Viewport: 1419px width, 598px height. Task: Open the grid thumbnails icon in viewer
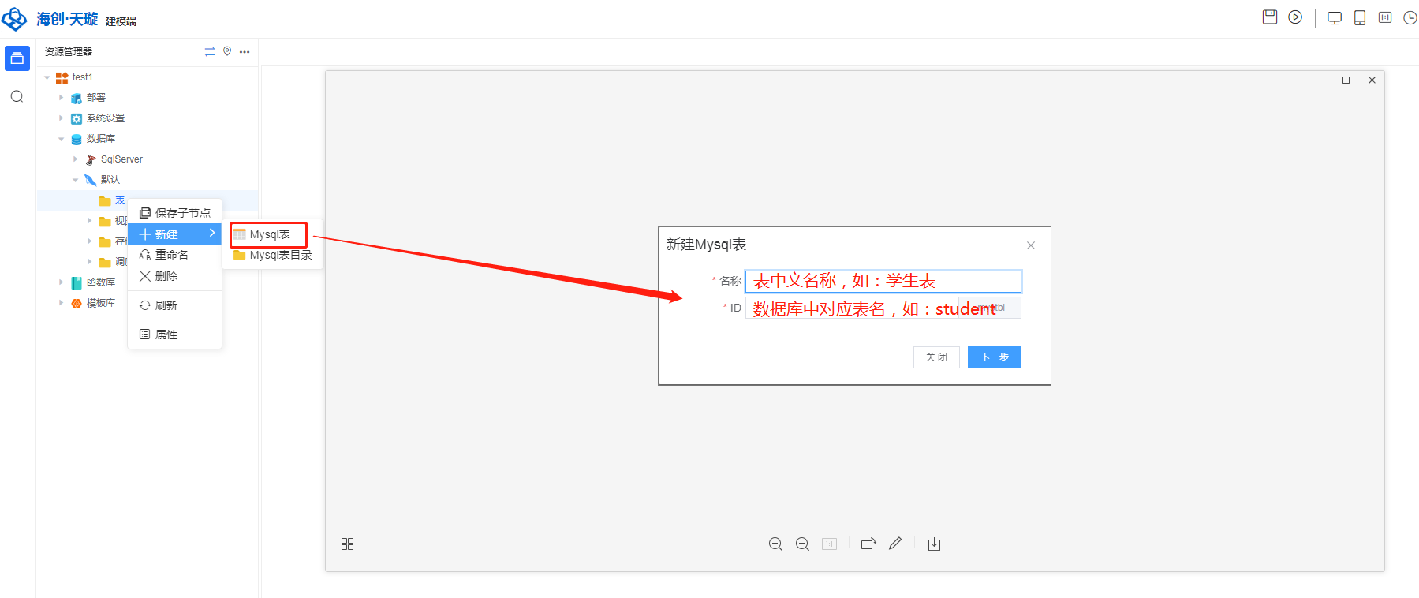[x=347, y=544]
